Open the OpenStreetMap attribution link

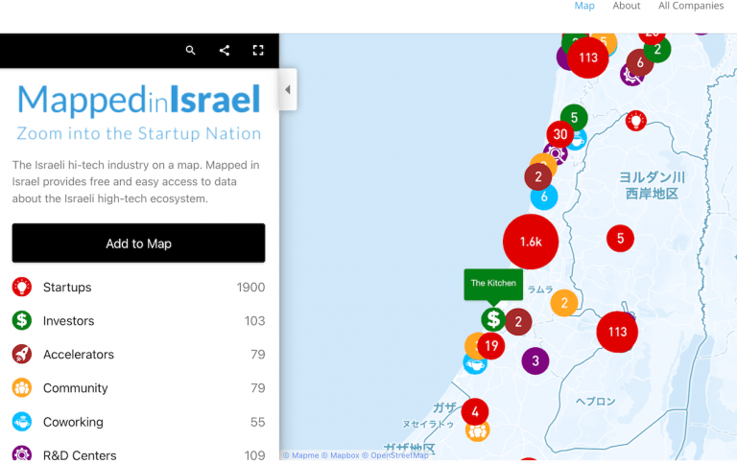(399, 455)
